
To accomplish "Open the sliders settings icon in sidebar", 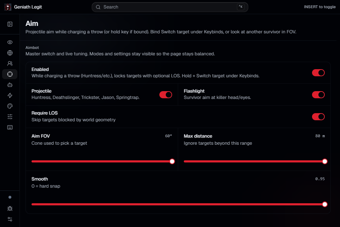I will [x=10, y=117].
